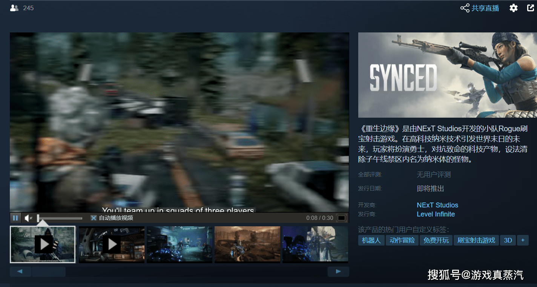Select the 免费开玩 tag
Screen dimensions: 537x287
pyautogui.click(x=436, y=240)
